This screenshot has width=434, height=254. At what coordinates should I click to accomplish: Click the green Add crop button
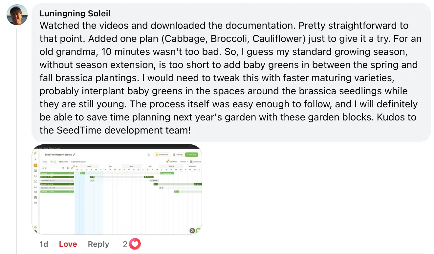click(x=191, y=154)
